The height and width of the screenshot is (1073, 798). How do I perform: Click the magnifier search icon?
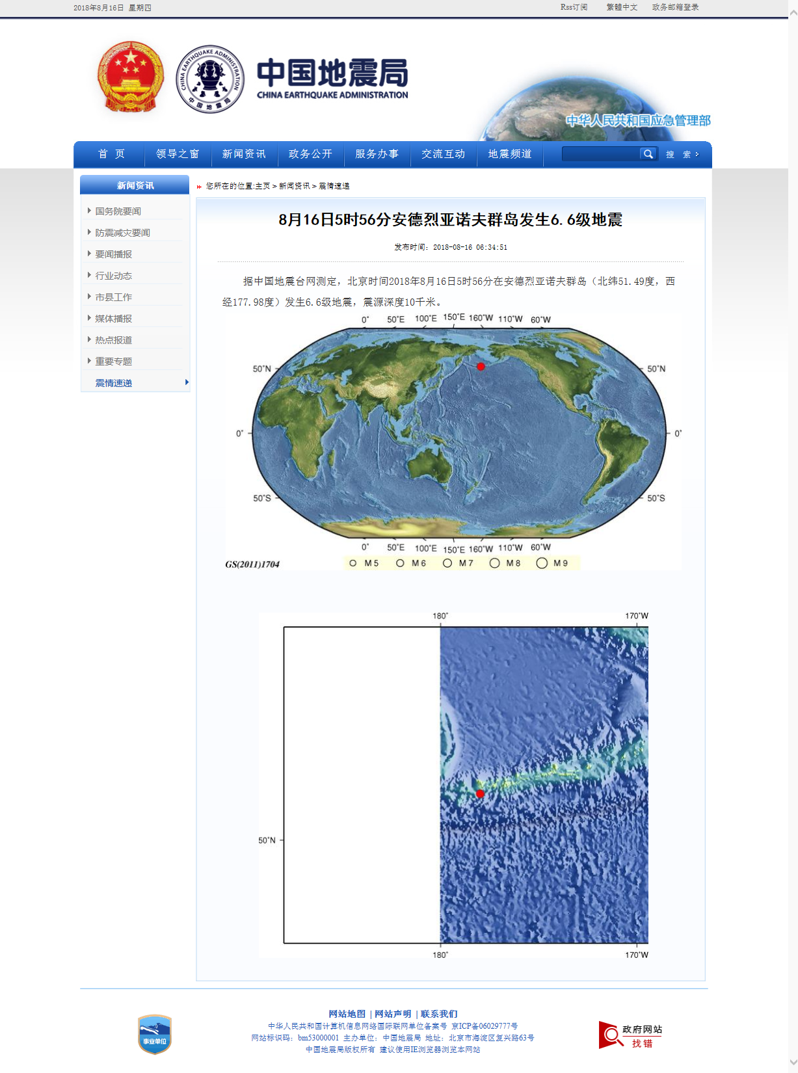click(x=648, y=154)
